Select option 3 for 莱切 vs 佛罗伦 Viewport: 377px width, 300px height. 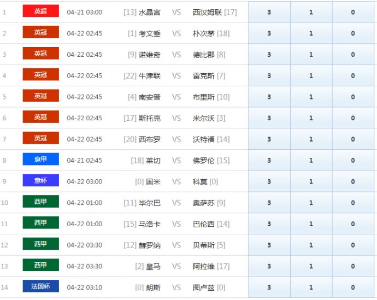pos(269,160)
